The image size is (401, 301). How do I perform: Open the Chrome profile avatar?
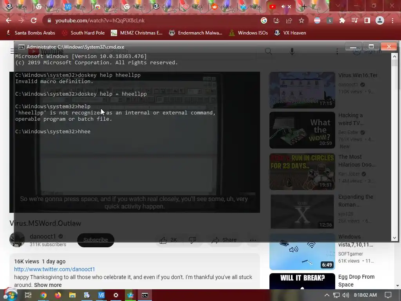(380, 20)
